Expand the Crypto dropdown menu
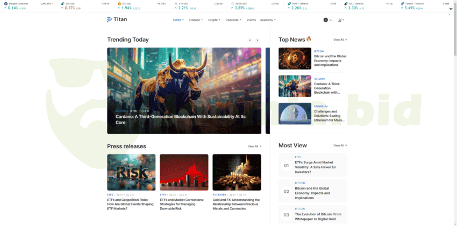The height and width of the screenshot is (226, 457). (214, 20)
